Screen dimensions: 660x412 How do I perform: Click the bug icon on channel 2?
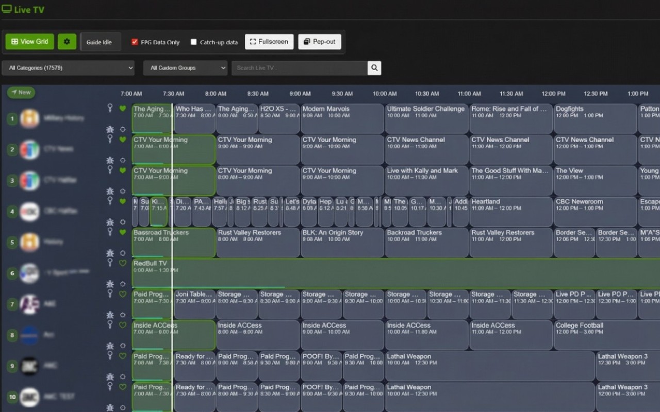tap(110, 161)
